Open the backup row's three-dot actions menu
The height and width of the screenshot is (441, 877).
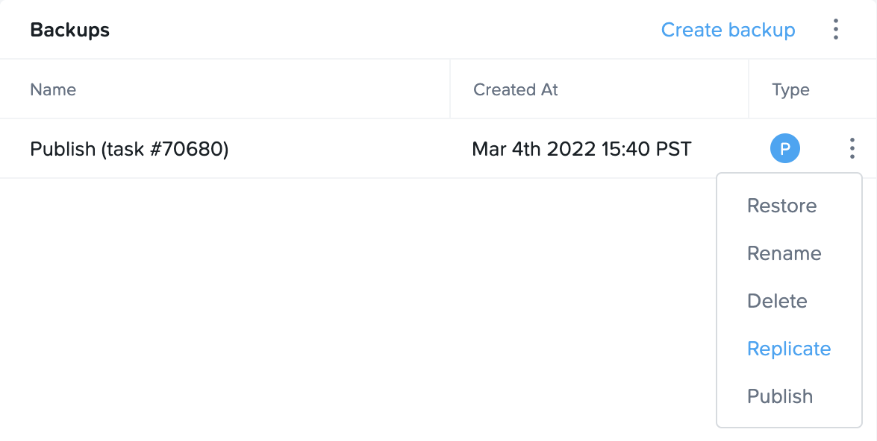851,148
